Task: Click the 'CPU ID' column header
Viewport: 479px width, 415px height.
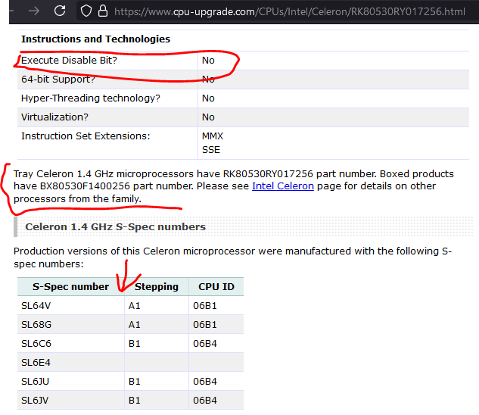Action: pyautogui.click(x=216, y=287)
